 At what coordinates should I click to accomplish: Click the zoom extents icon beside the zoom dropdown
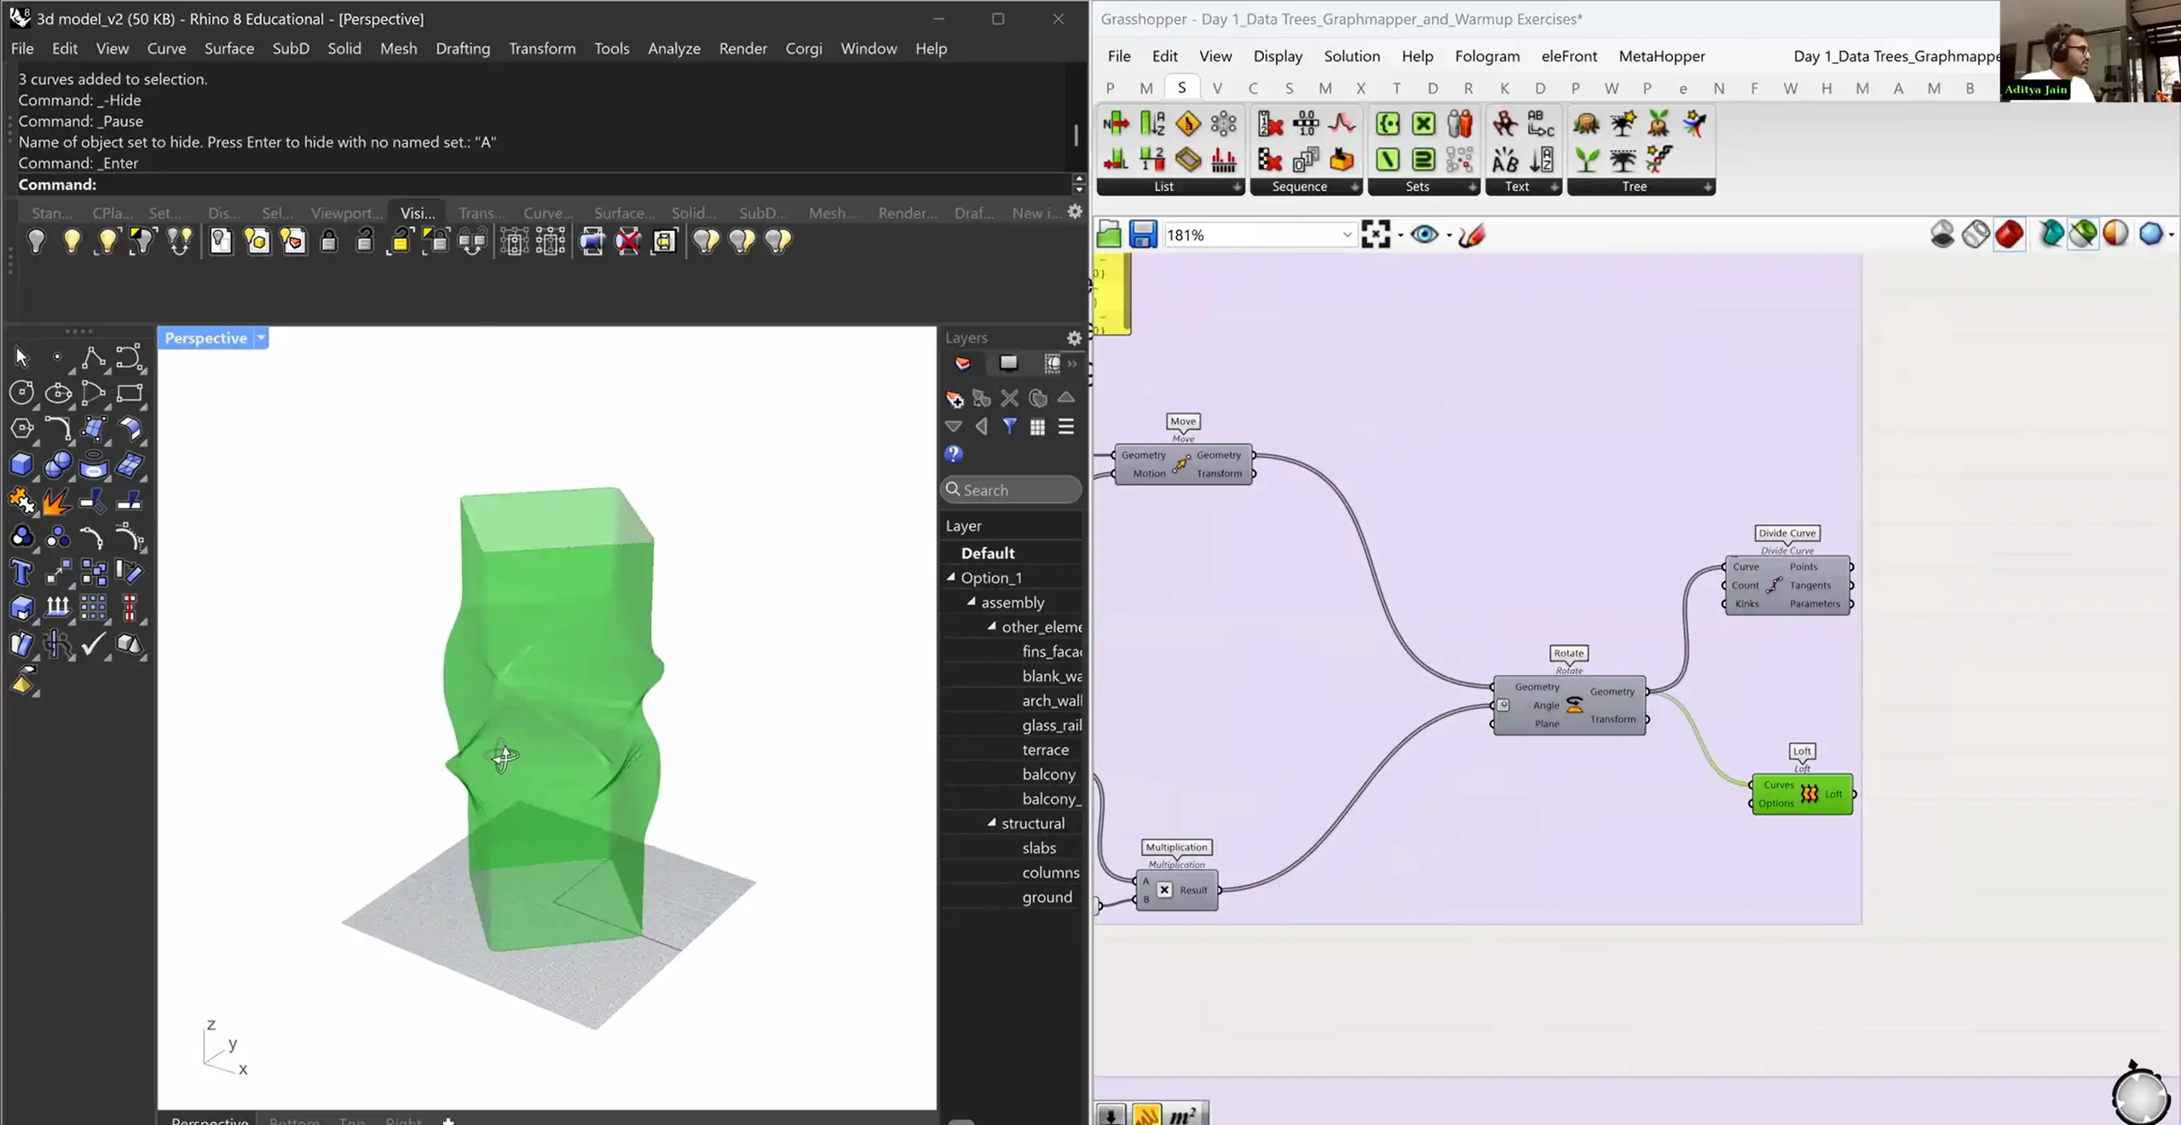point(1377,234)
